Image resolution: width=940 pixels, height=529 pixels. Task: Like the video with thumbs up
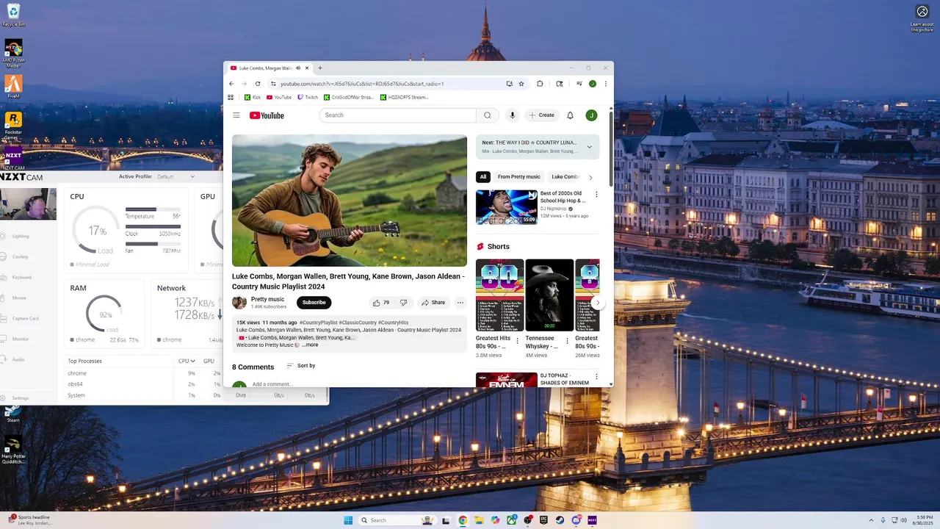(380, 303)
